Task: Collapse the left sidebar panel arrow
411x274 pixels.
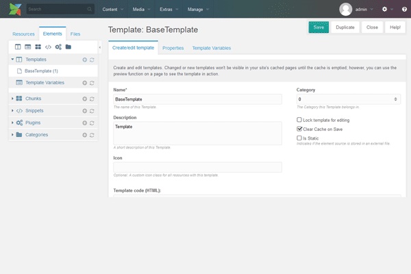Action: click(100, 47)
